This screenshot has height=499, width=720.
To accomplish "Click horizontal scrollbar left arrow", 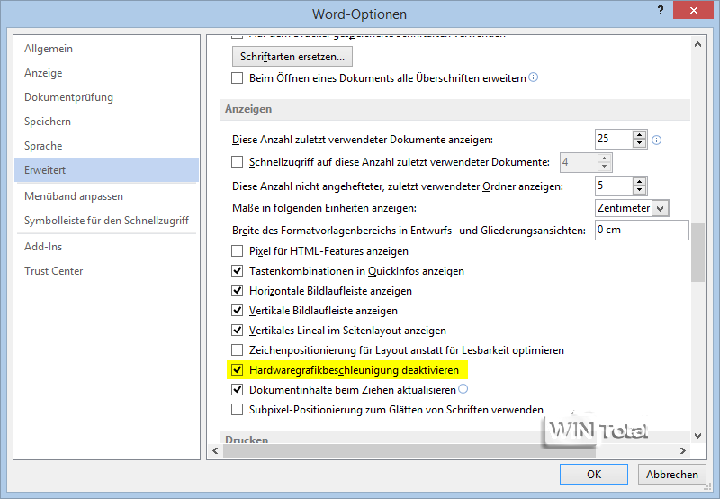I will click(215, 450).
